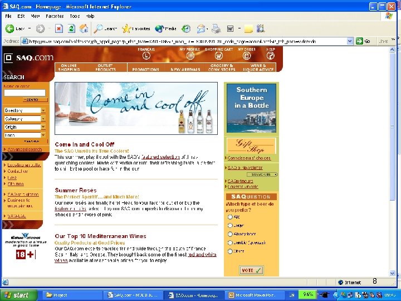Image resolution: width=401 pixels, height=301 pixels.
Task: Expand the address bar history dropdown
Action: pos(350,41)
